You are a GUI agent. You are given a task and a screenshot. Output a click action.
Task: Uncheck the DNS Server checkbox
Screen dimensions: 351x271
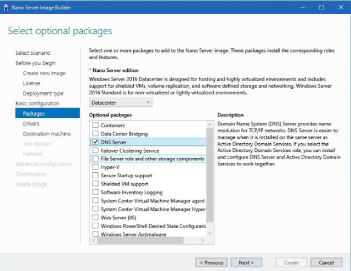tap(95, 142)
